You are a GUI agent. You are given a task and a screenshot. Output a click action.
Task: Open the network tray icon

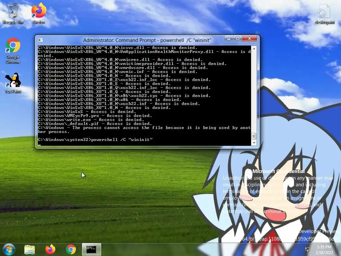(x=307, y=249)
